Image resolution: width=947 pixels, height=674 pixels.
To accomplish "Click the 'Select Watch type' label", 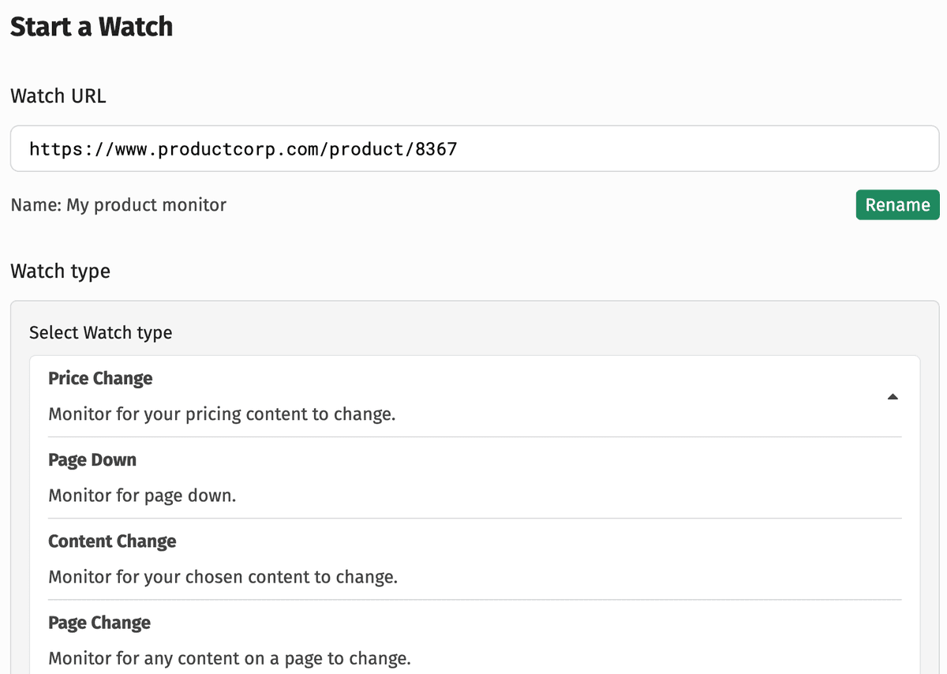I will (100, 333).
